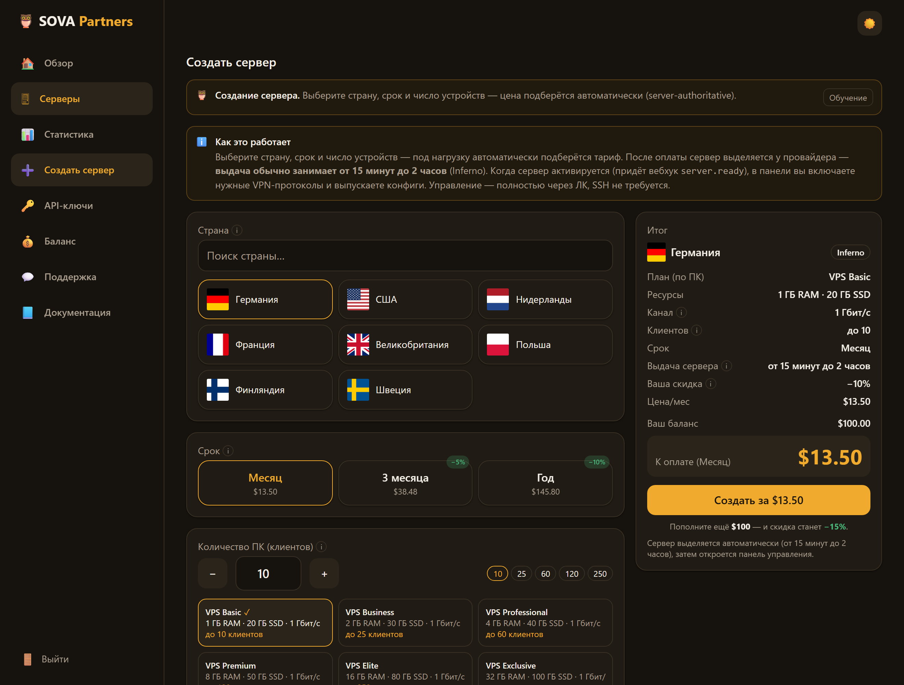Choose Нидерланды country card
The height and width of the screenshot is (685, 904).
click(x=545, y=299)
